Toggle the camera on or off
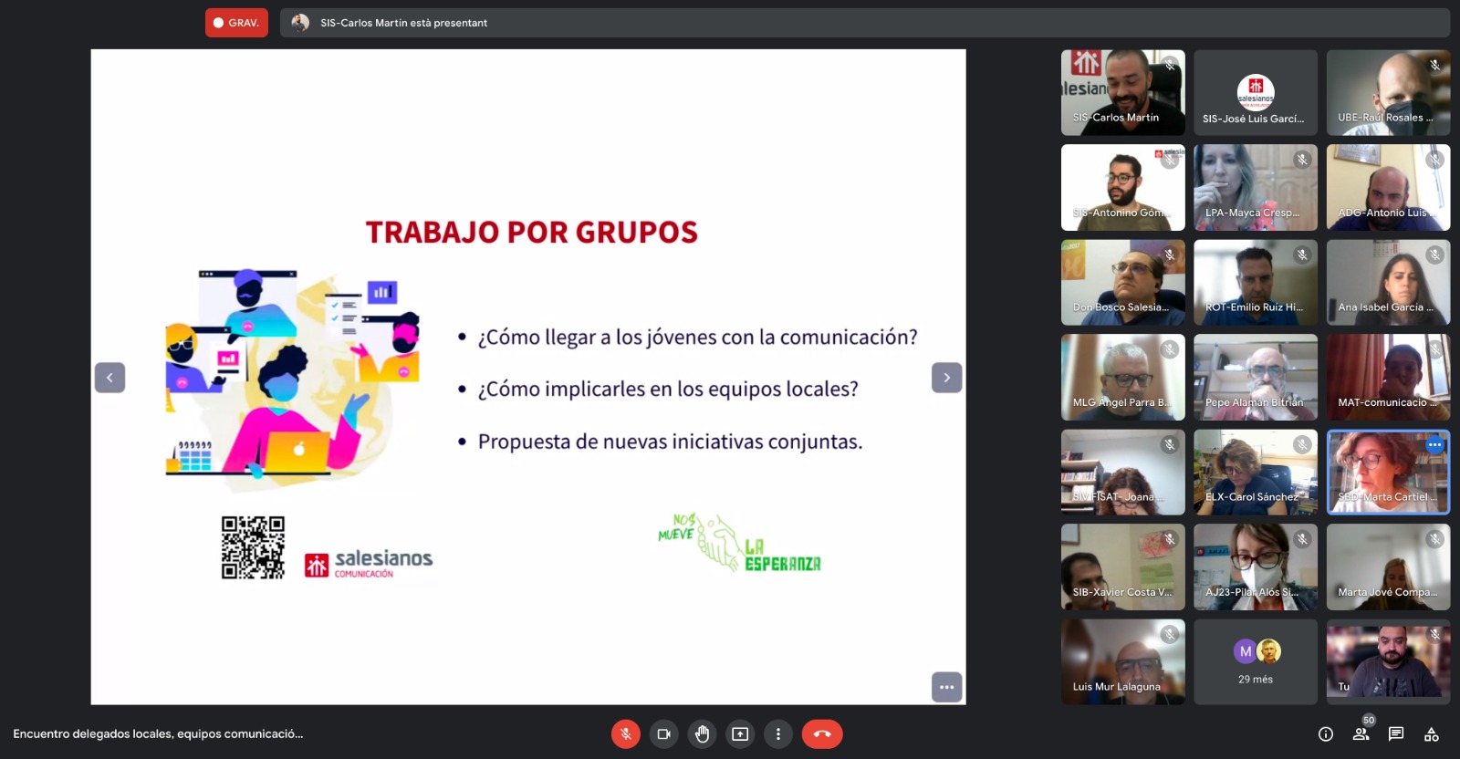This screenshot has height=759, width=1460. [663, 733]
